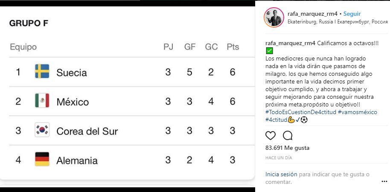
Task: Click rafa_marquez_rm4 profile avatar
Action: click(x=274, y=17)
